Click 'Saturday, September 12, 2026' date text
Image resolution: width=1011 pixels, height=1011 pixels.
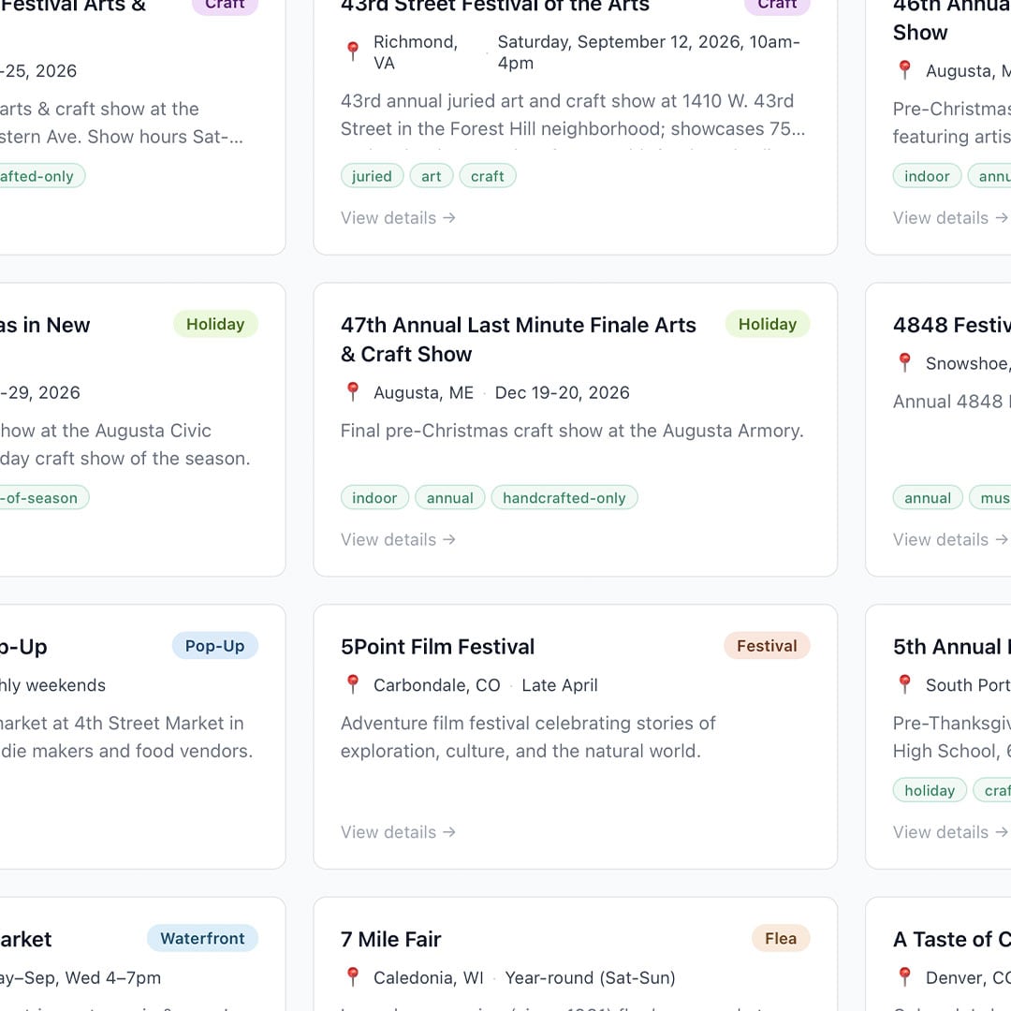(x=649, y=52)
